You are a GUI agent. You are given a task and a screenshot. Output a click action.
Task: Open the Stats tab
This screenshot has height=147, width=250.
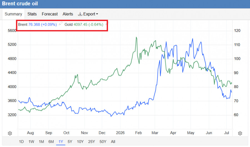(32, 14)
